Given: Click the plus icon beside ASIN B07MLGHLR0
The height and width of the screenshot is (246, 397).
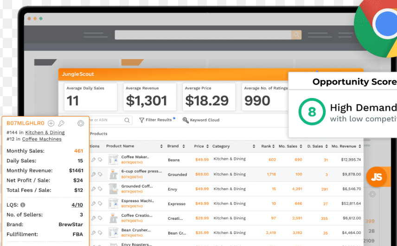Looking at the screenshot, I should (51, 123).
